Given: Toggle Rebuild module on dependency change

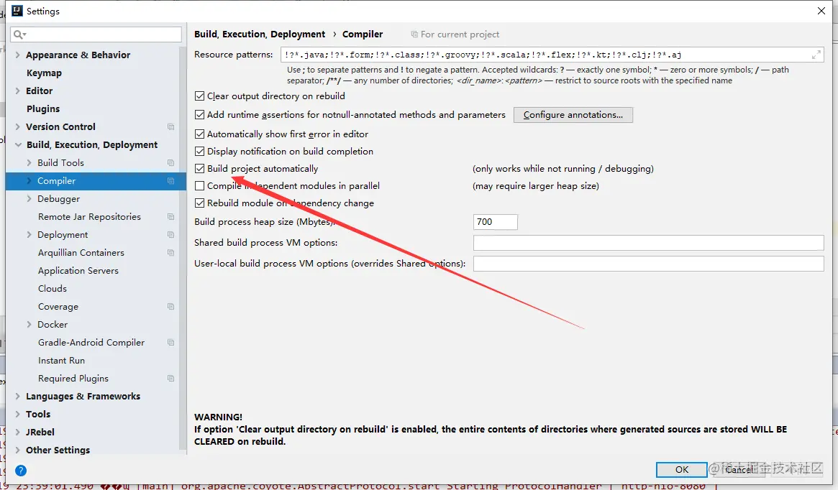Looking at the screenshot, I should point(200,203).
